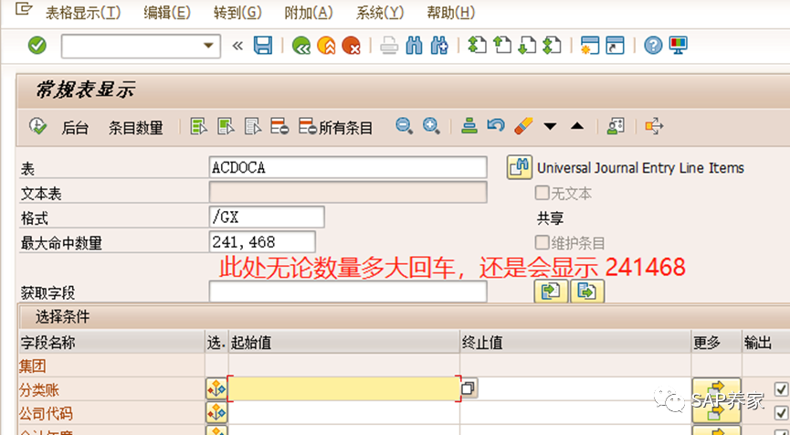Viewport: 790px width, 435px height.
Task: Toggle the 输出 checkbox for 公司代码
Action: pyautogui.click(x=782, y=413)
